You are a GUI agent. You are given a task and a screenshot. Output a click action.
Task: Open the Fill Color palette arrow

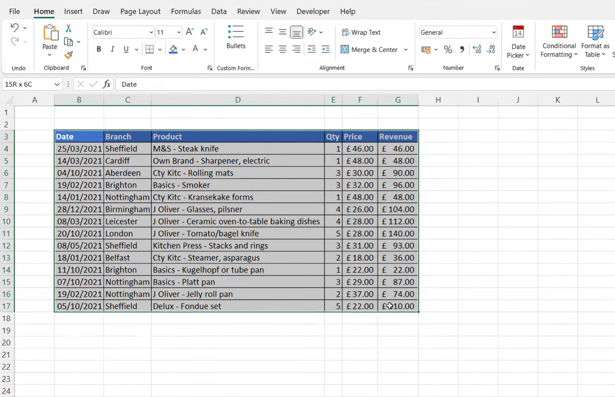coord(183,50)
